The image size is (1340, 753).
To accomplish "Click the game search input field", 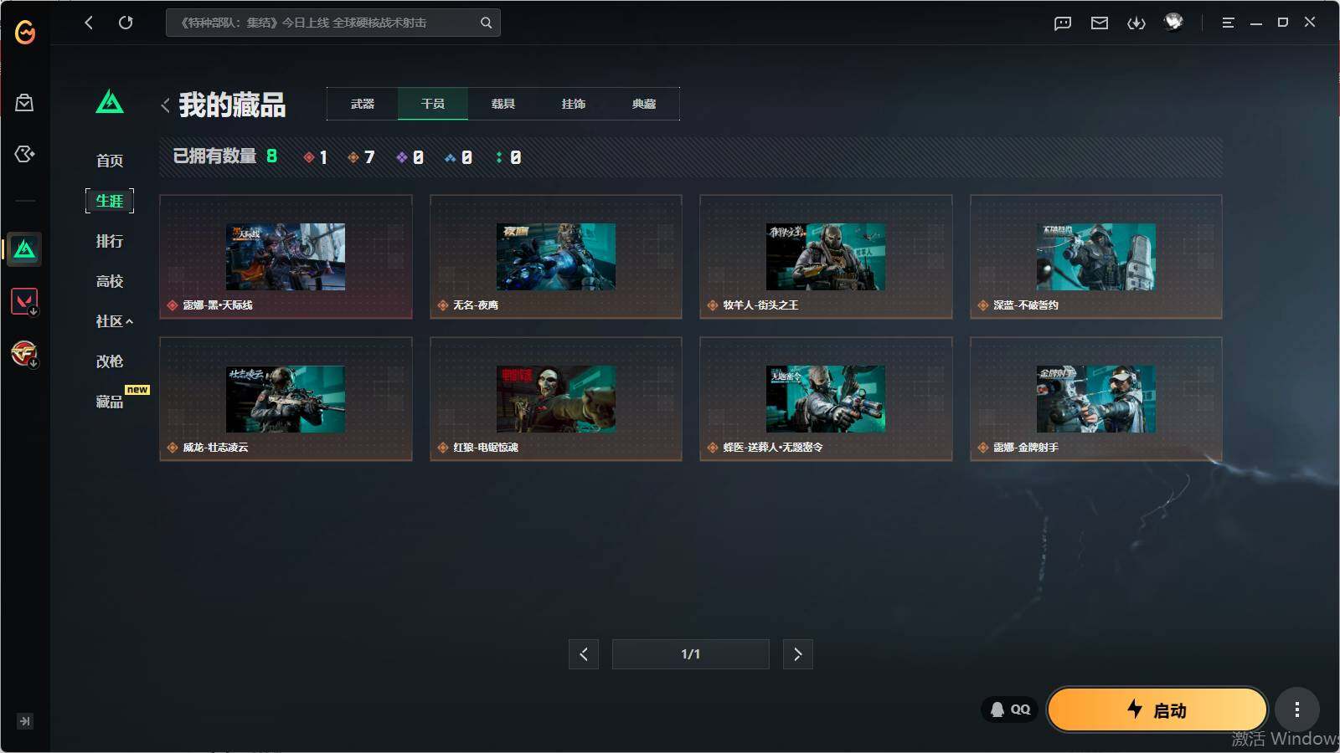I will pos(333,23).
